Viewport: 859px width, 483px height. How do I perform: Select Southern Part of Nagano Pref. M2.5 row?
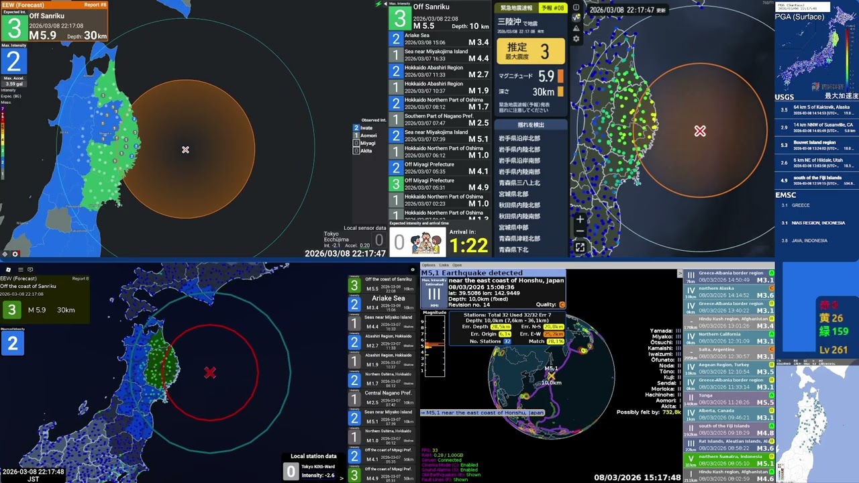[440, 119]
